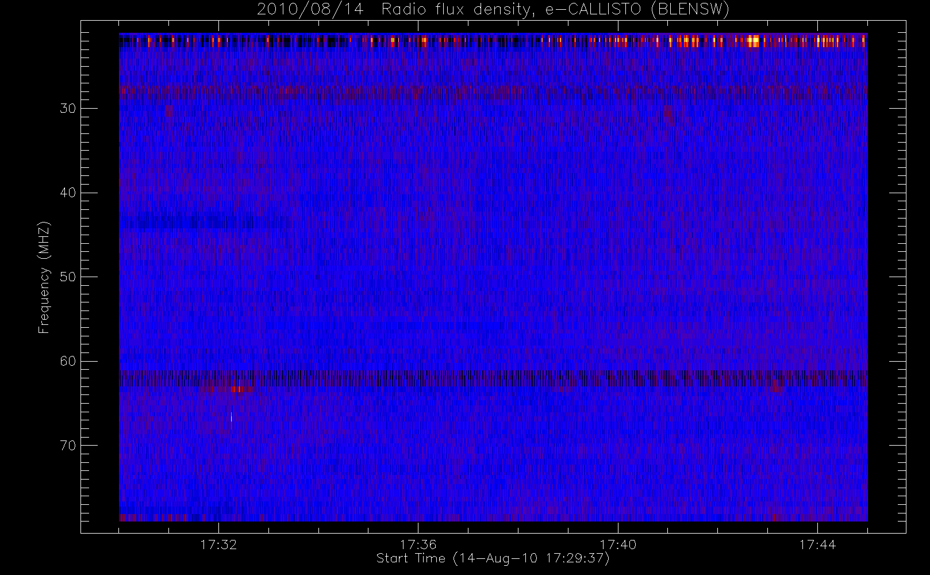Click the time tick label '17:36'
This screenshot has width=930, height=575.
coord(418,544)
